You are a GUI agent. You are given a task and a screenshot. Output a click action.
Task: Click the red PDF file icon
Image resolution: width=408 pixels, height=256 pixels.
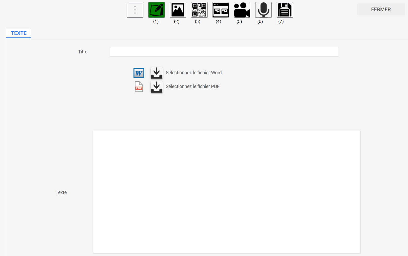pyautogui.click(x=139, y=87)
